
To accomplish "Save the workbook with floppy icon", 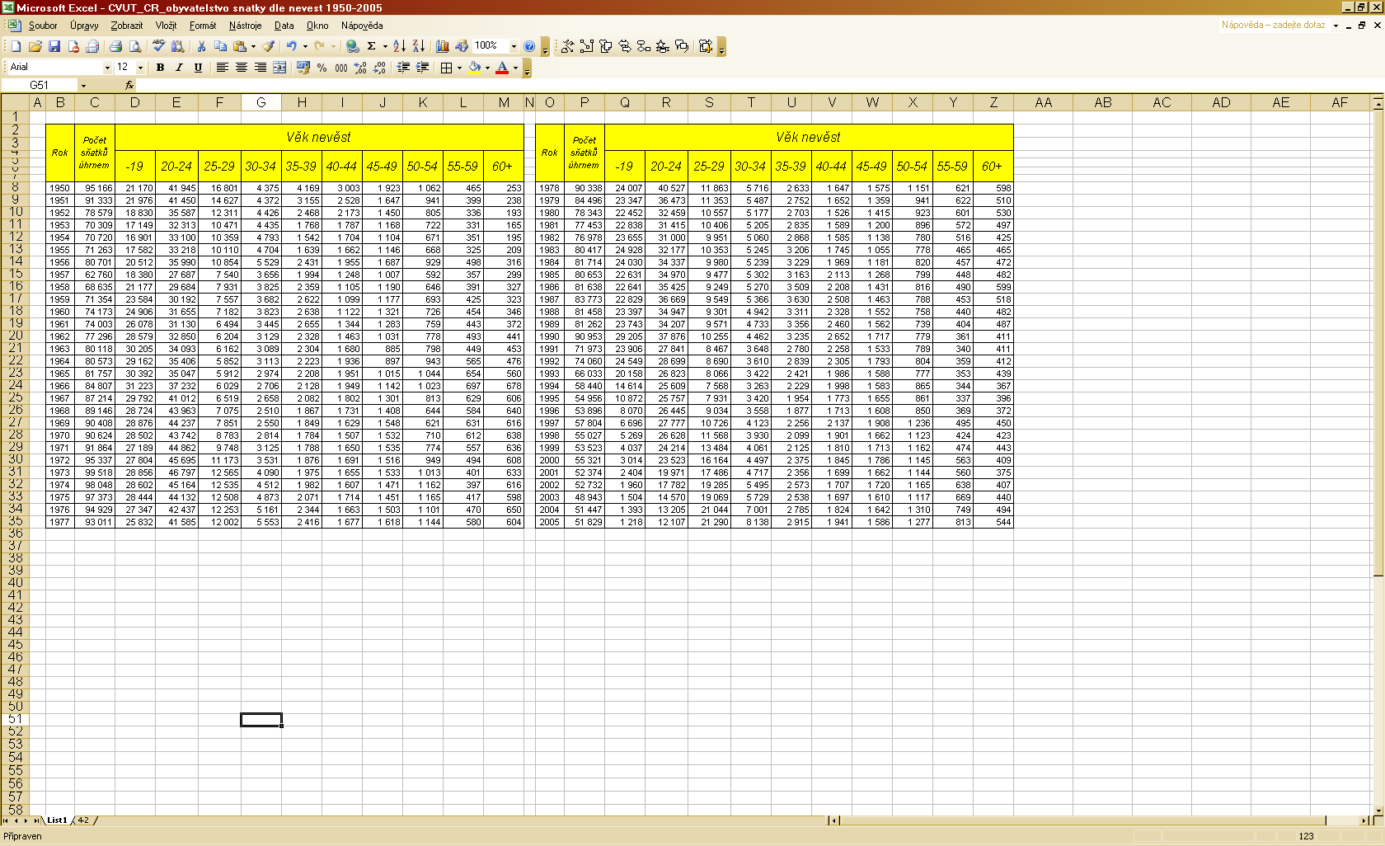I will [54, 46].
